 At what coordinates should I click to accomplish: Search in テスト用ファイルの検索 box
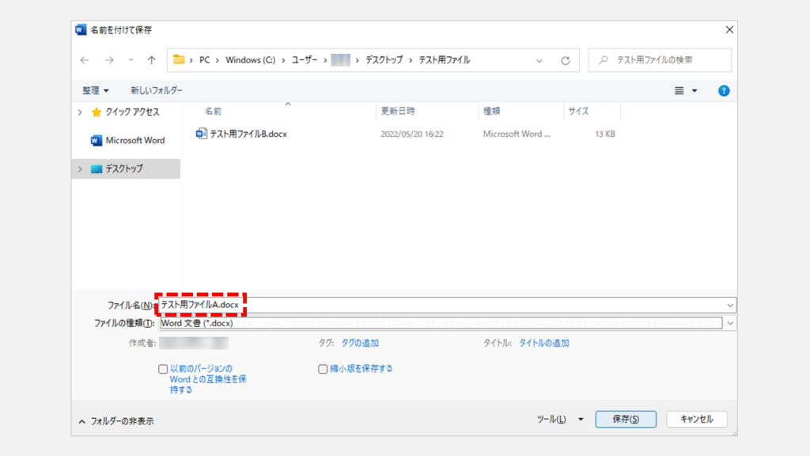[660, 60]
